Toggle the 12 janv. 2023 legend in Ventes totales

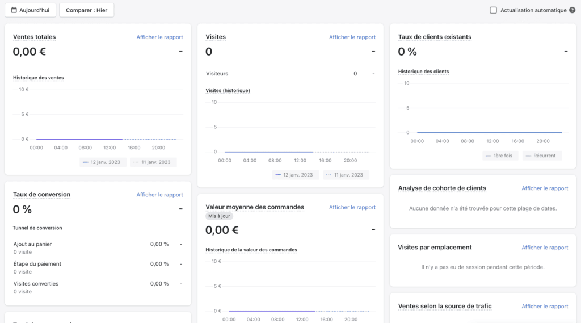click(x=102, y=162)
